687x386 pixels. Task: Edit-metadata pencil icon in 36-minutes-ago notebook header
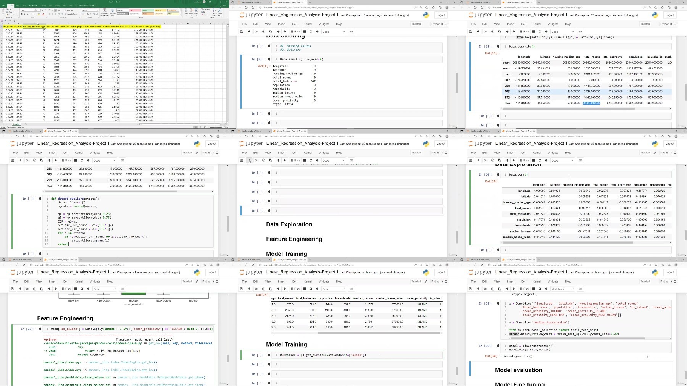(x=655, y=152)
